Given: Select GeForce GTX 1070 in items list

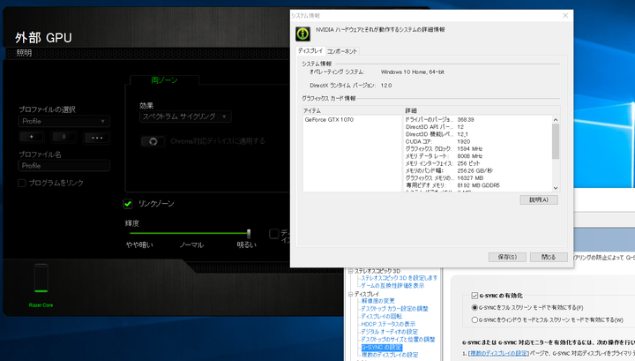Looking at the screenshot, I should click(329, 120).
